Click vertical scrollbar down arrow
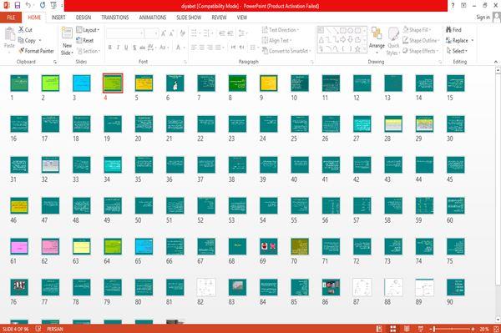Viewport: 501px width, 333px height. tap(498, 319)
